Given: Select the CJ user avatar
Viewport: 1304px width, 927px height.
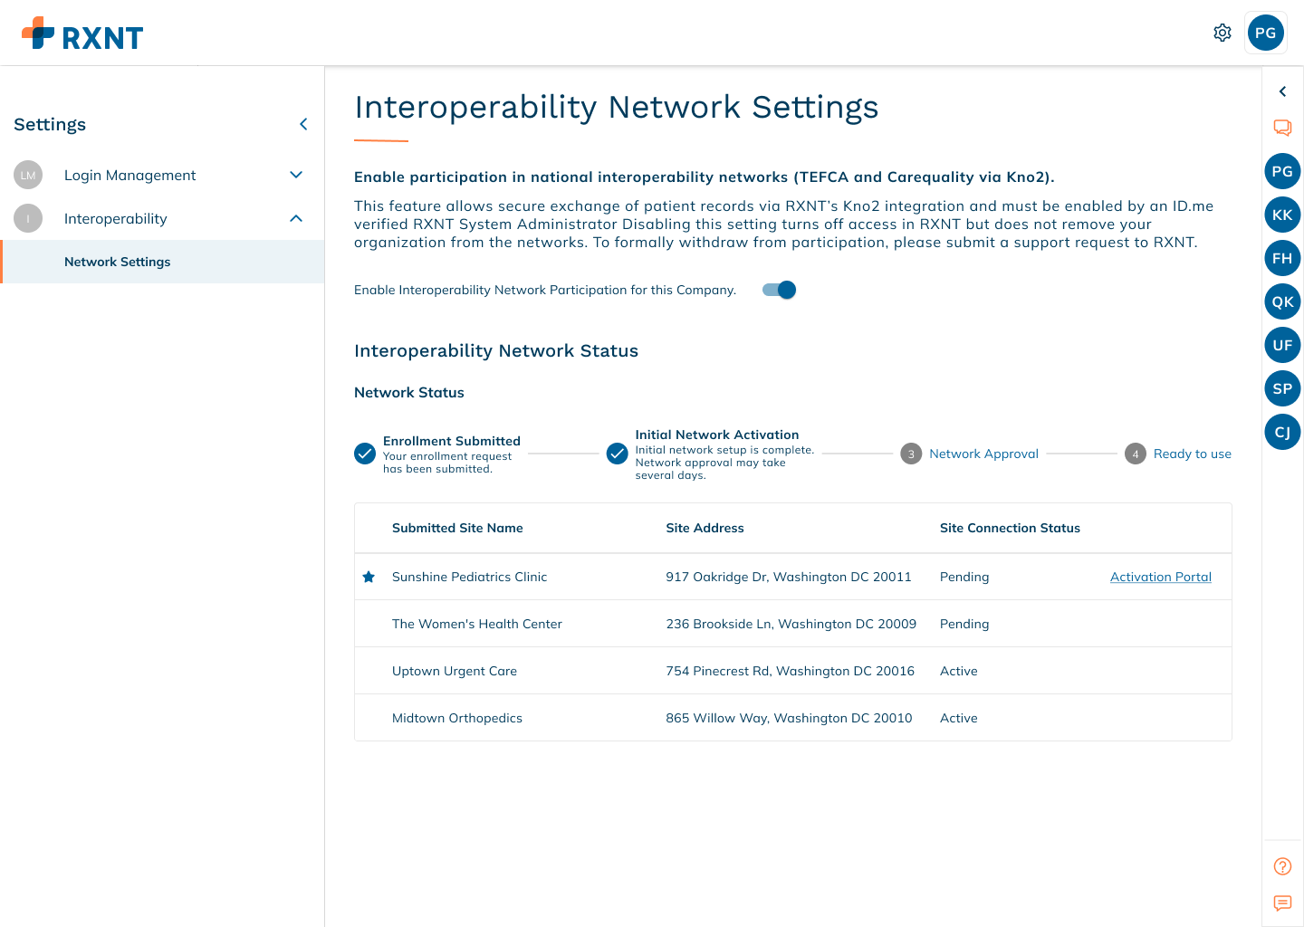Looking at the screenshot, I should [1282, 432].
